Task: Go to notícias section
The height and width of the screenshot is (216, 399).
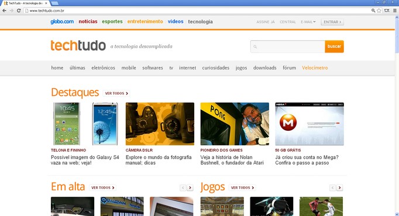Action: tap(88, 22)
